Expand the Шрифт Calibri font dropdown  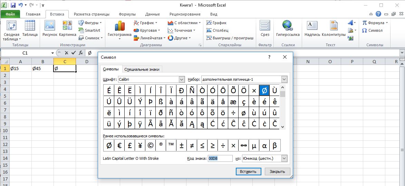tap(182, 79)
